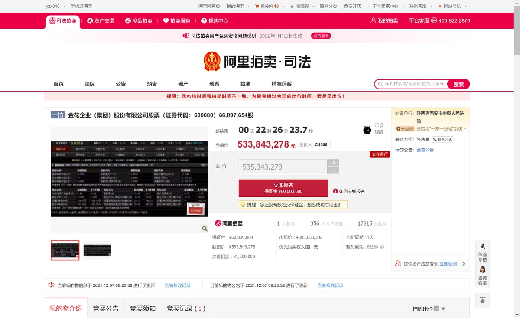Viewport: 520px width, 318px height.
Task: Click the 搜索 button
Action: (458, 84)
